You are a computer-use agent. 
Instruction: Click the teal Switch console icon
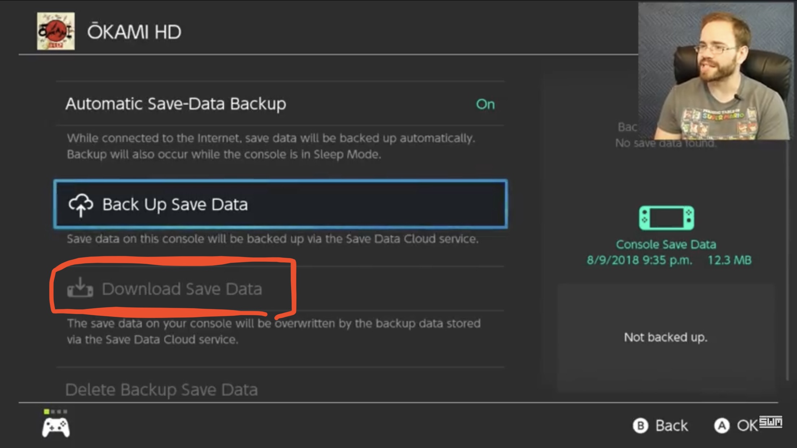pyautogui.click(x=666, y=218)
